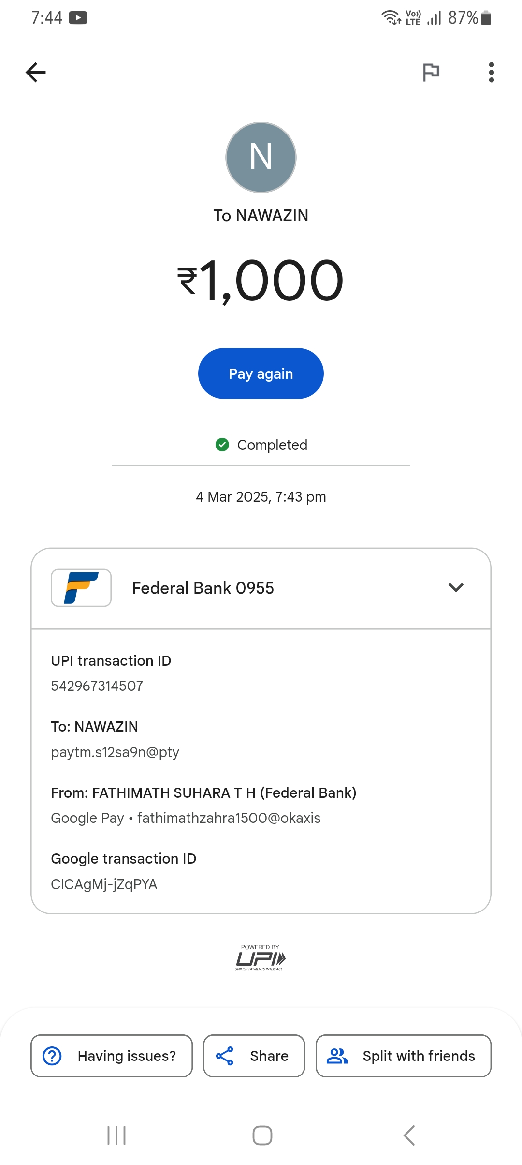Screen dimensions: 522x1165
Task: Tap the Split with friends button
Action: 403,1056
